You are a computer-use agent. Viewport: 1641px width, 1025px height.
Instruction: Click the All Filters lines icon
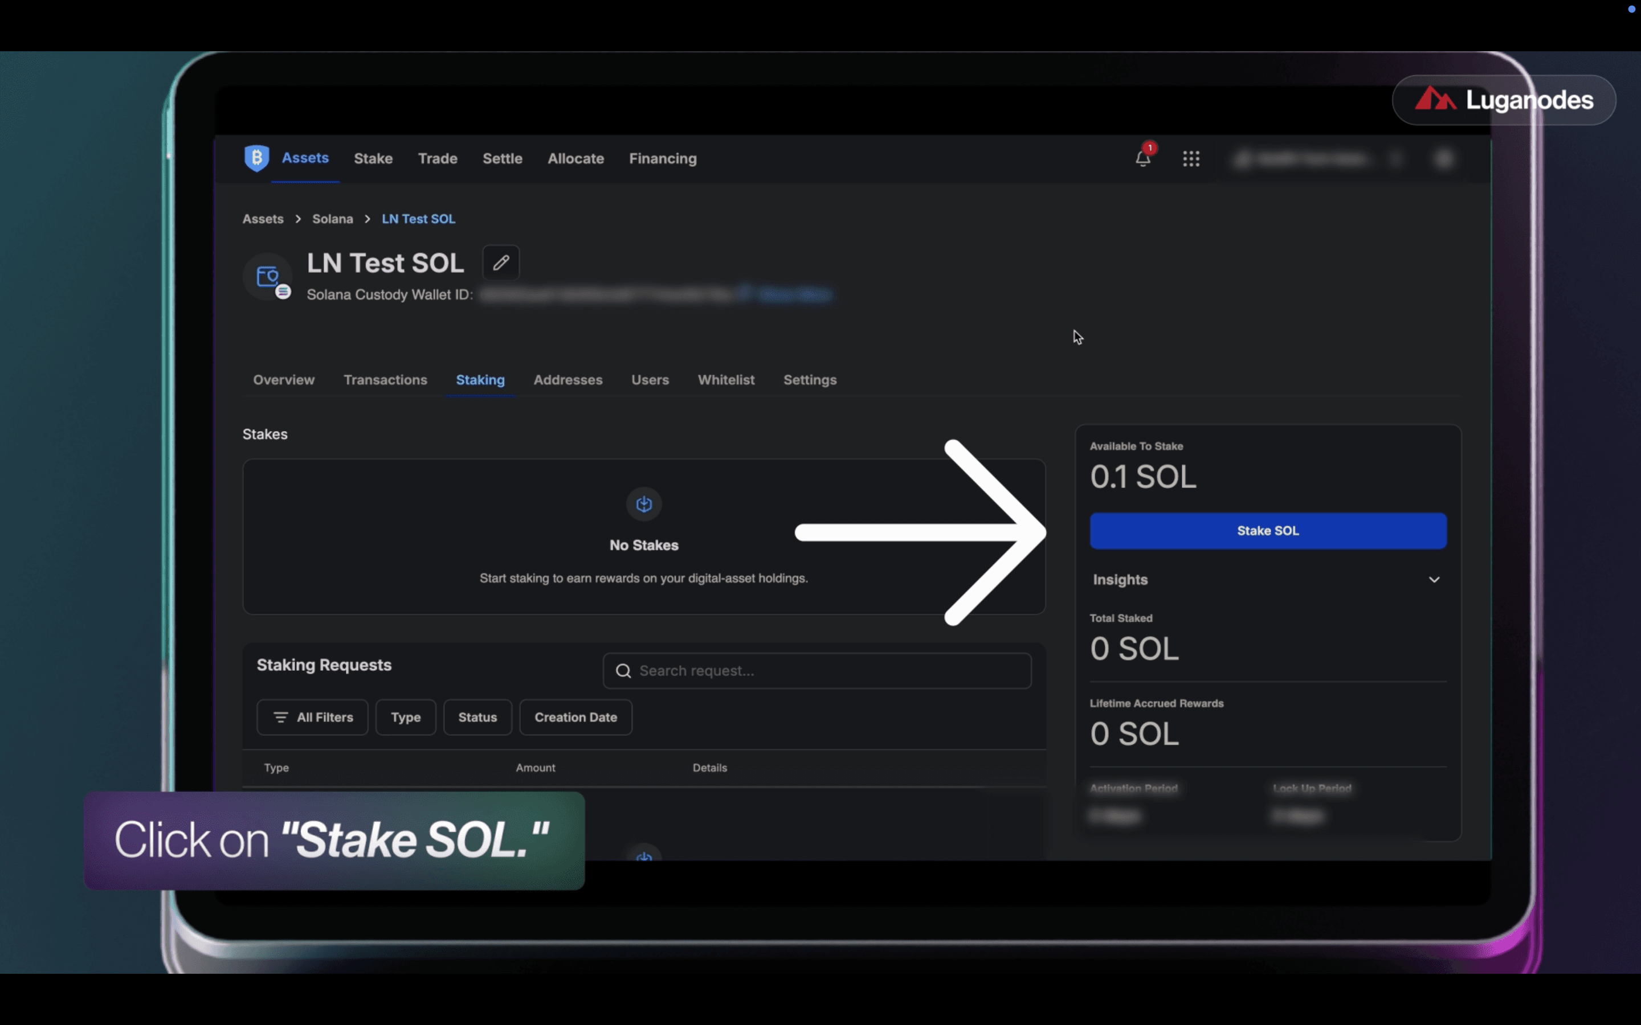click(281, 717)
